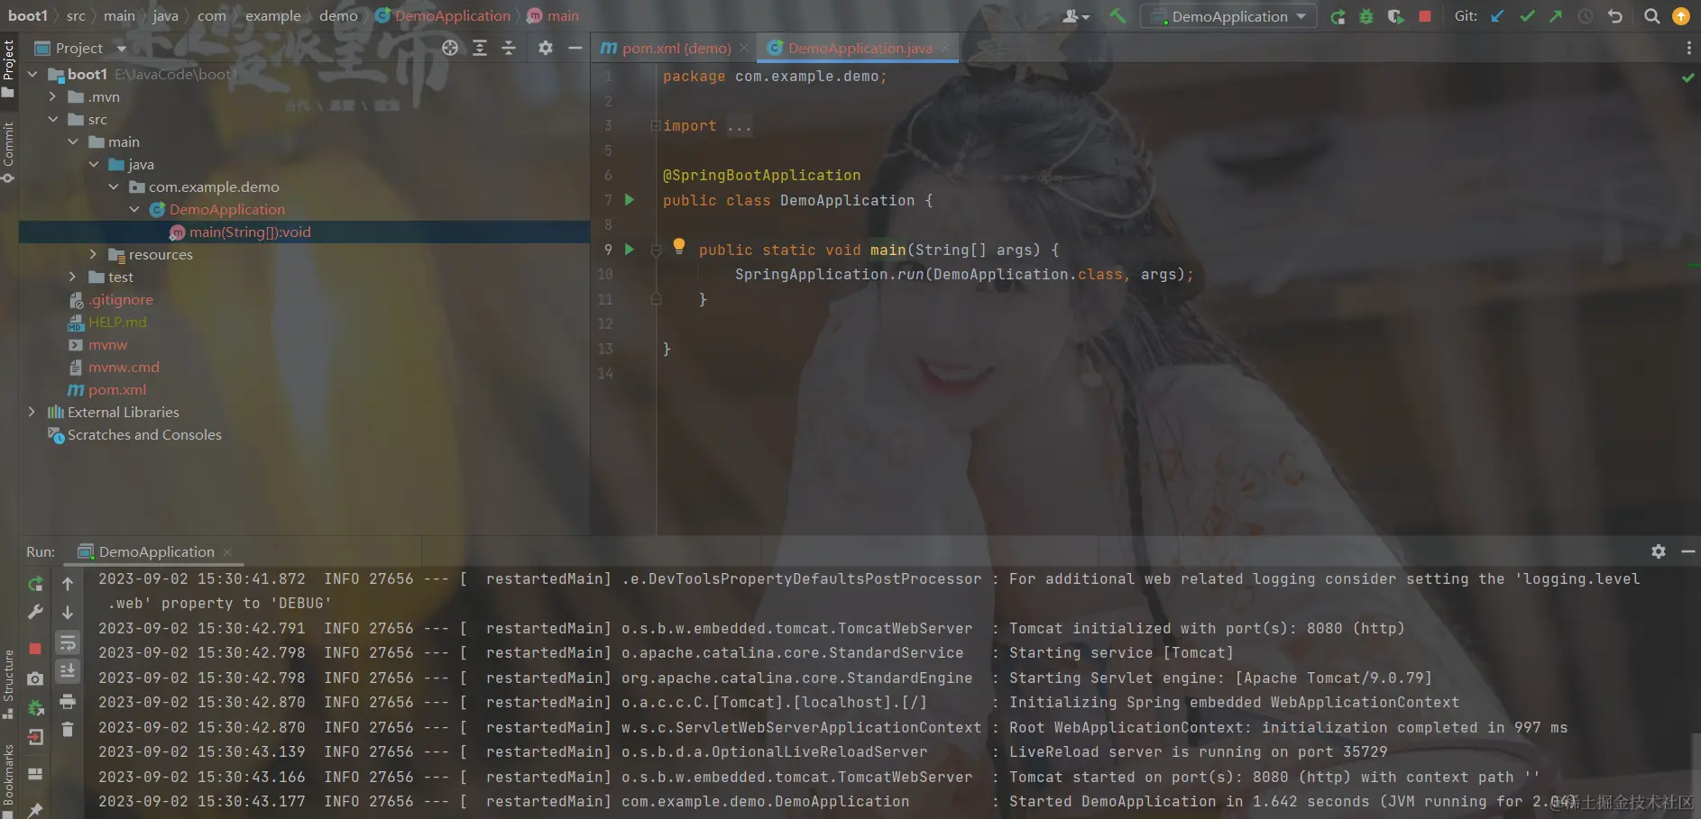This screenshot has height=819, width=1701.
Task: Select mvnw.cmd in the Project tree
Action: point(124,367)
